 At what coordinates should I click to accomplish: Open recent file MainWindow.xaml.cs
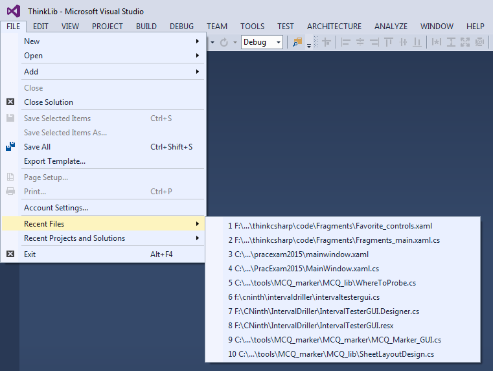click(343, 269)
